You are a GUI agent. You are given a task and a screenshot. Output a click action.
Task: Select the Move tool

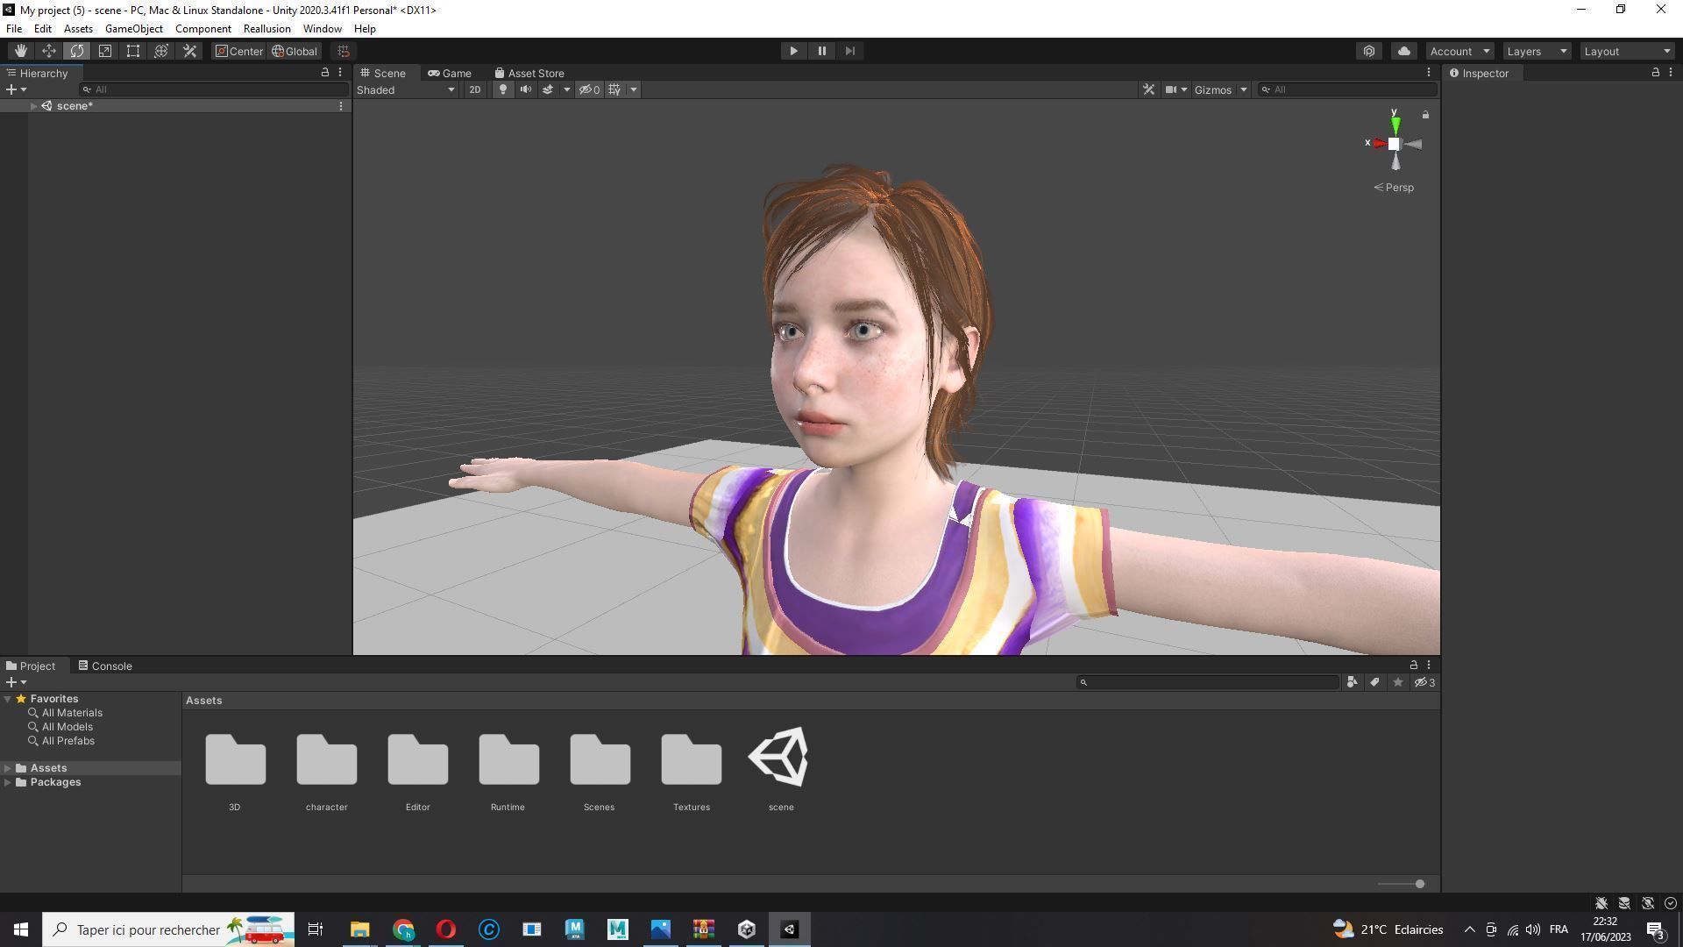pos(49,51)
